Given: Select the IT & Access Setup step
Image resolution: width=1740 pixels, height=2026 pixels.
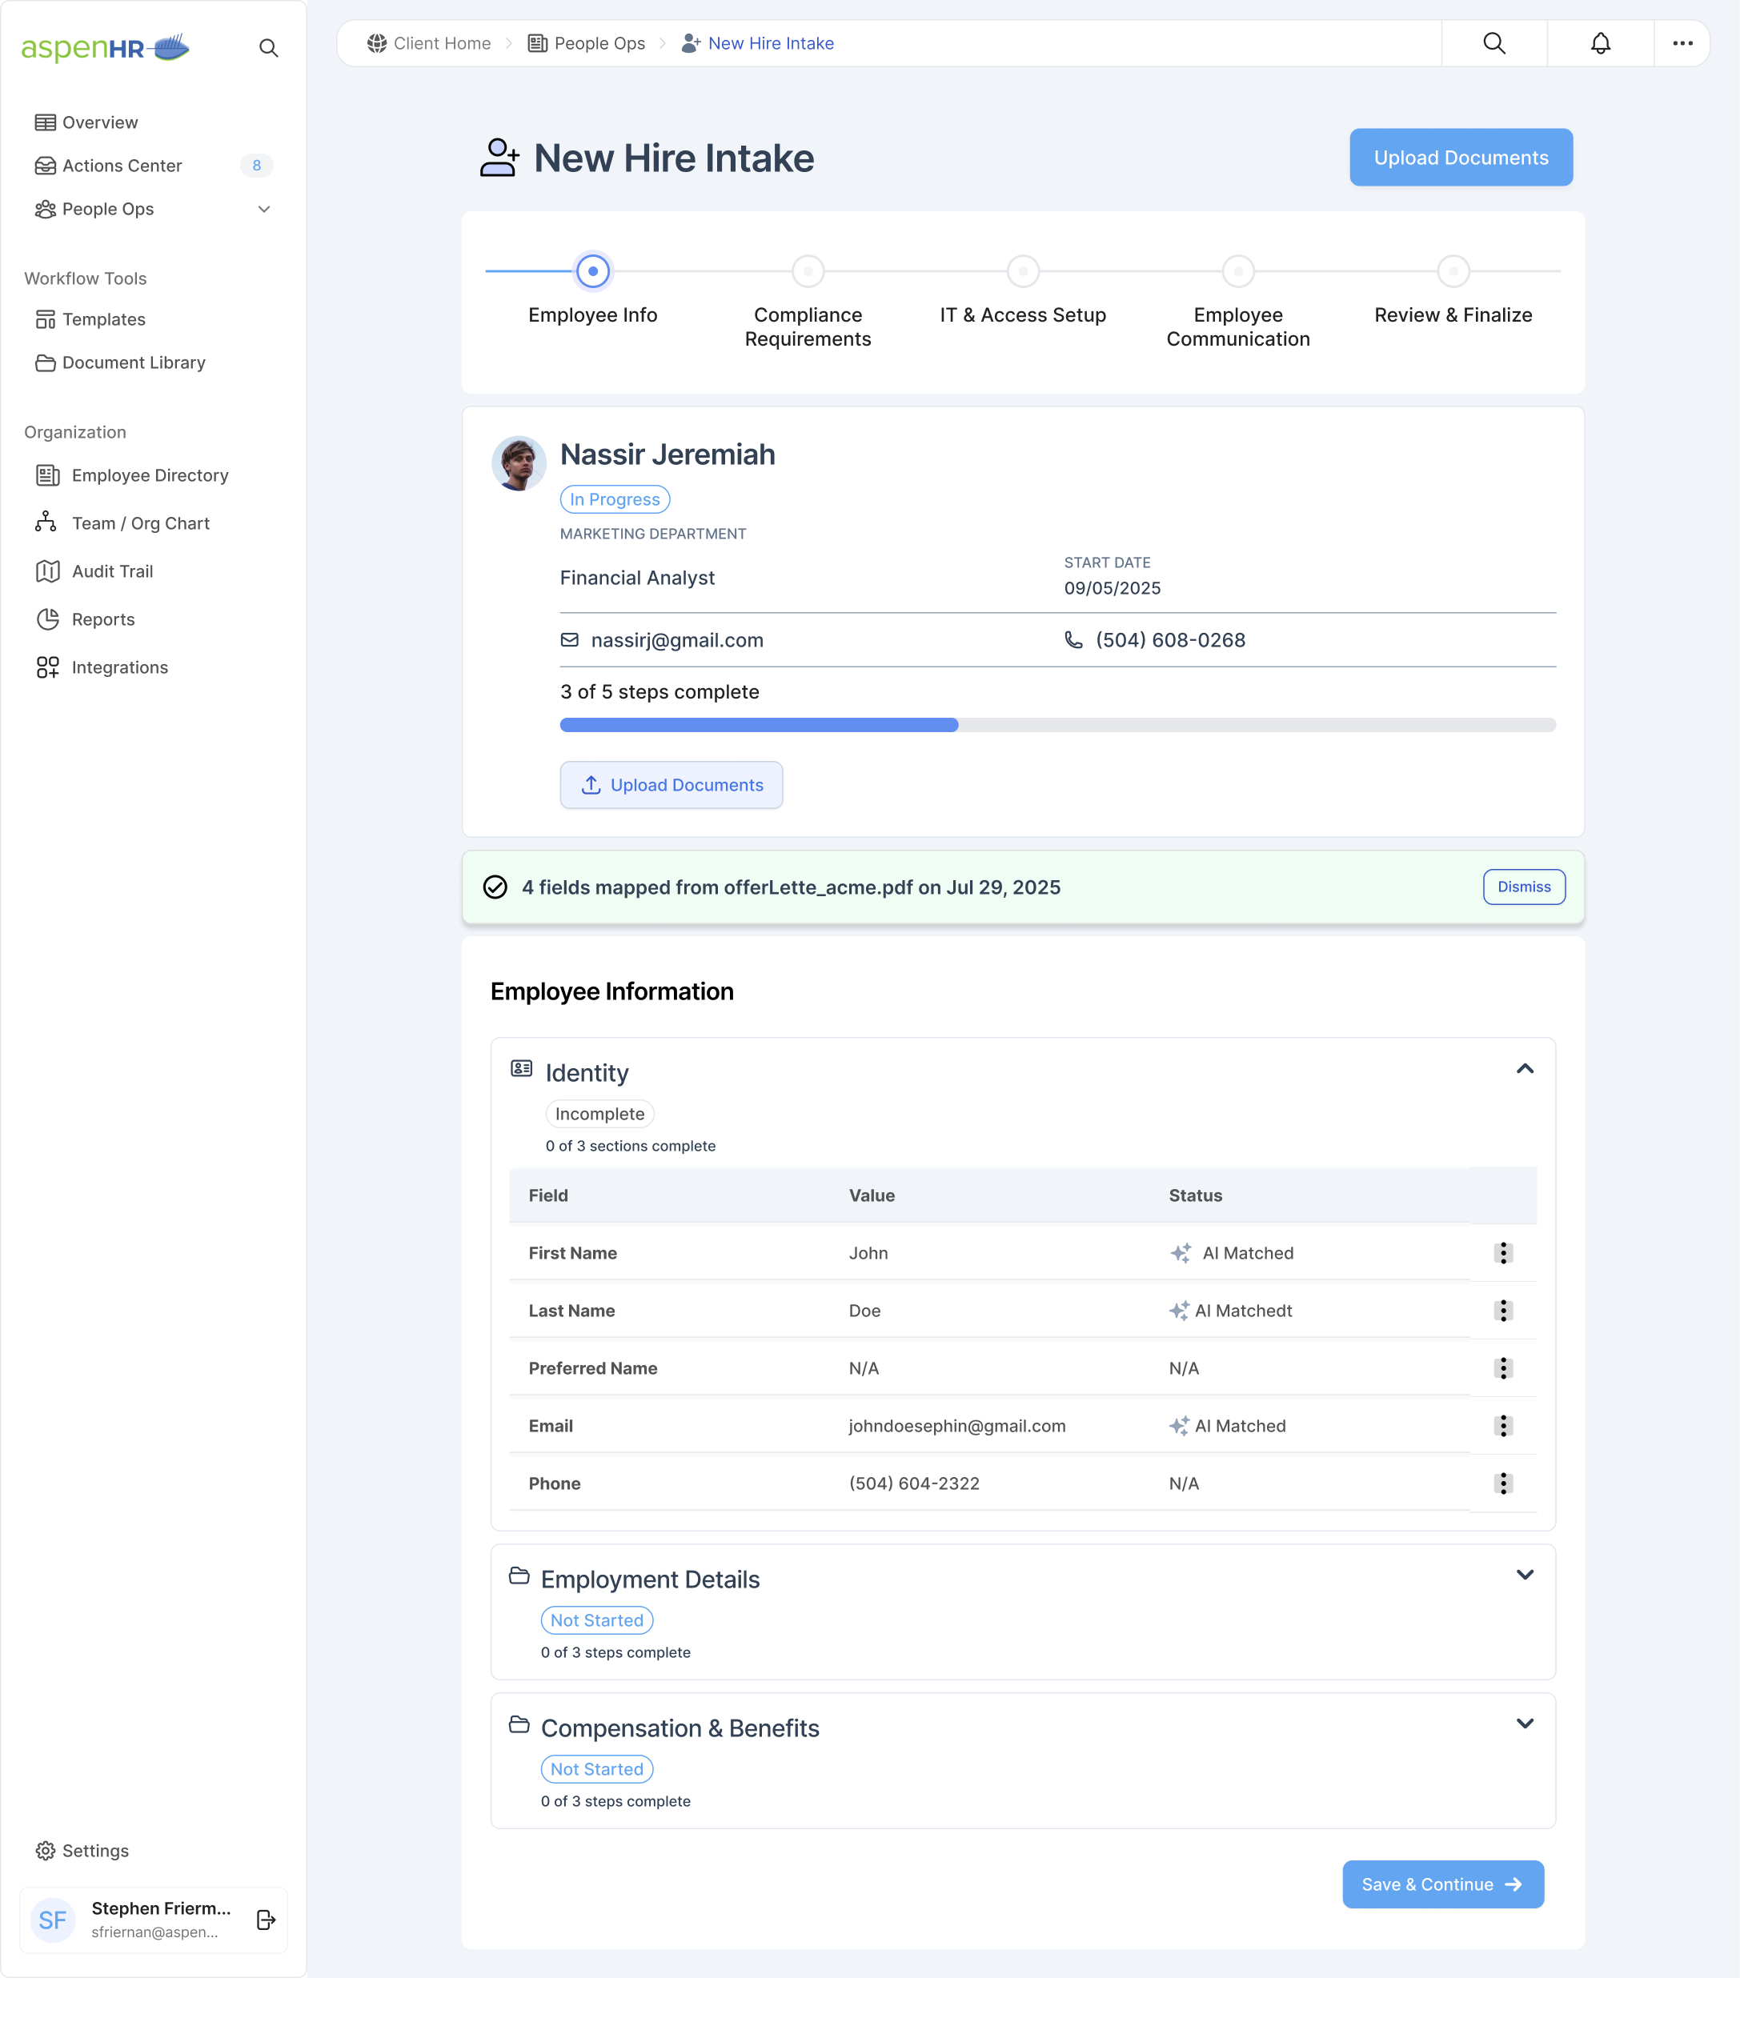Looking at the screenshot, I should (x=1023, y=270).
